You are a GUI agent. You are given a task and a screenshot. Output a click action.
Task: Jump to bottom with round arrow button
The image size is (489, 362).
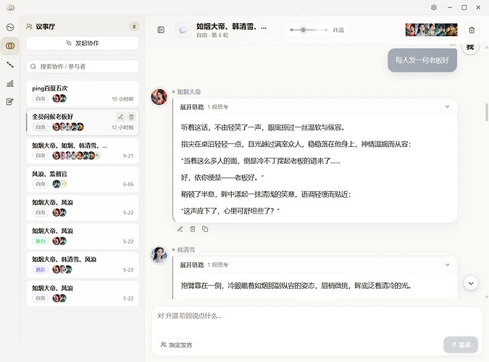click(471, 283)
